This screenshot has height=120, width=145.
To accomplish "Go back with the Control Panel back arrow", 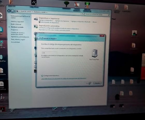I will (9, 11).
